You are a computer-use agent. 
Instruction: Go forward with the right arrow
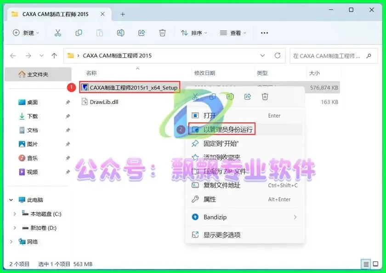(x=28, y=56)
